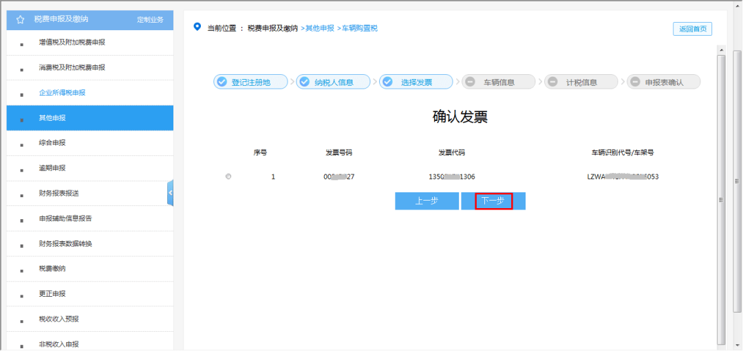743x351 pixels.
Task: Open 增值税及附加税费申报 menu item
Action: (90, 43)
